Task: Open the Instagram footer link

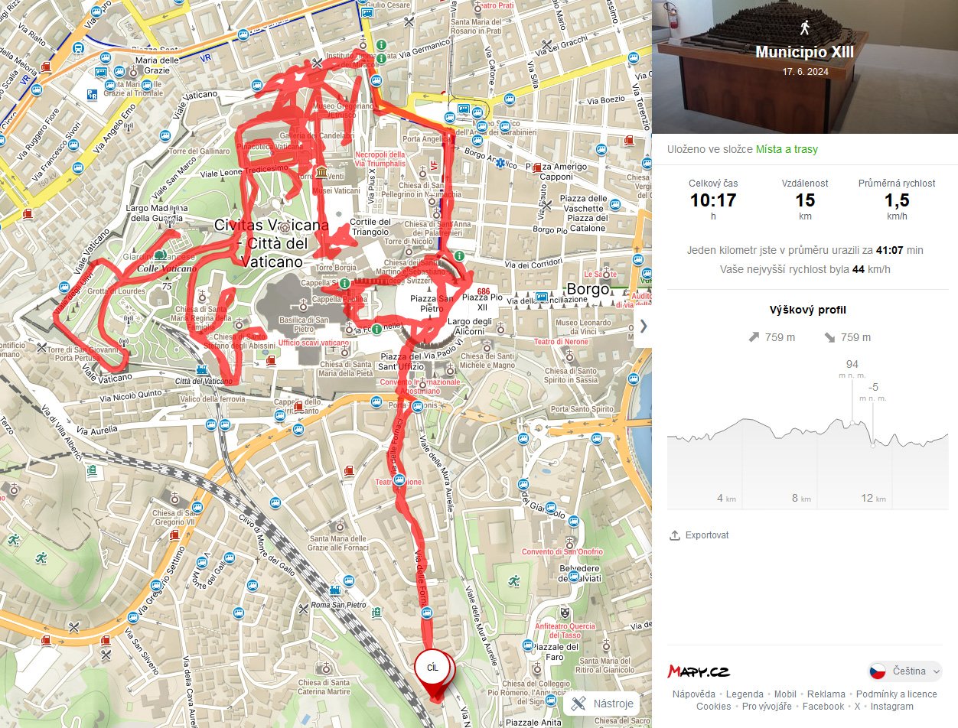Action: click(x=891, y=707)
